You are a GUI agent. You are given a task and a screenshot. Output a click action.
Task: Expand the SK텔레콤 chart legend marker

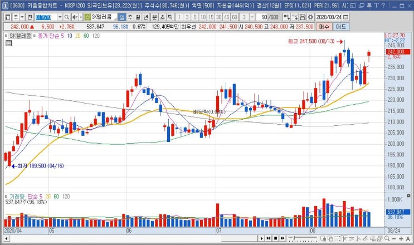coord(6,36)
